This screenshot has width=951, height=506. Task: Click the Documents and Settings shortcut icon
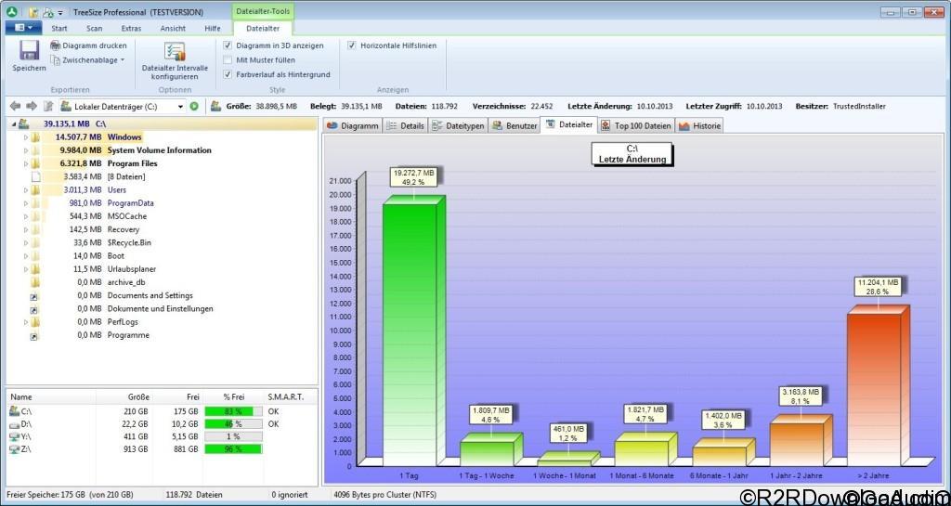[x=34, y=296]
